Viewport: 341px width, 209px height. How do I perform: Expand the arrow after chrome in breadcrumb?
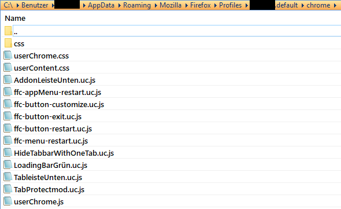335,5
